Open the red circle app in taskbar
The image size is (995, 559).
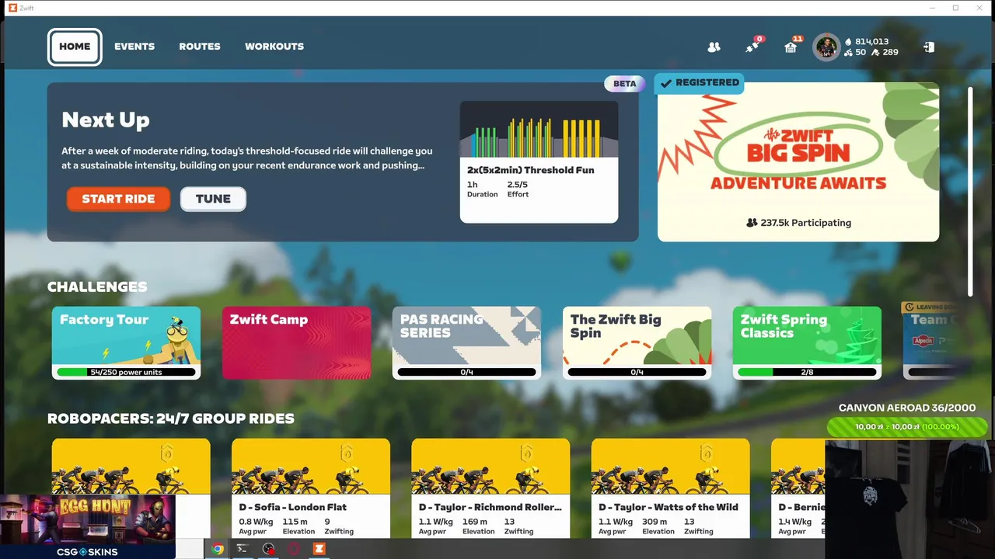pyautogui.click(x=295, y=549)
